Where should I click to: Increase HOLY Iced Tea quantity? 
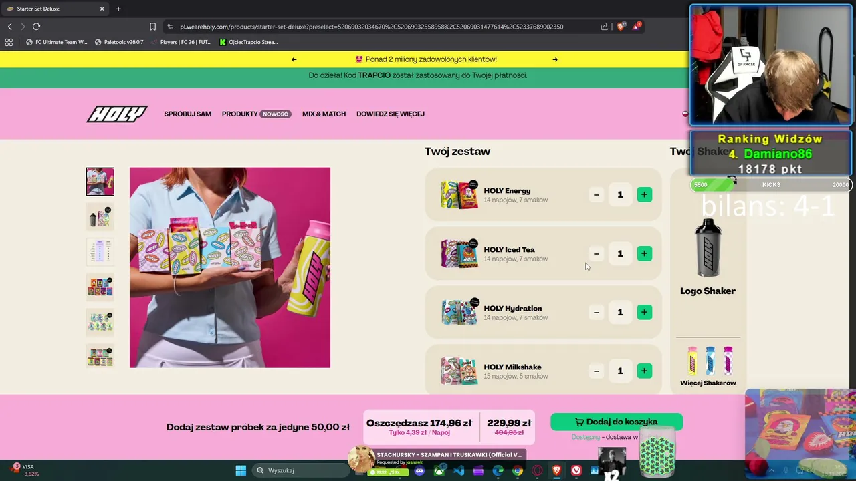pyautogui.click(x=644, y=254)
